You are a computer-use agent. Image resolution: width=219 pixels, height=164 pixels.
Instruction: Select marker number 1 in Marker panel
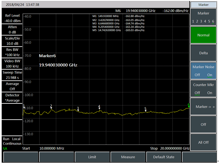click(x=193, y=21)
